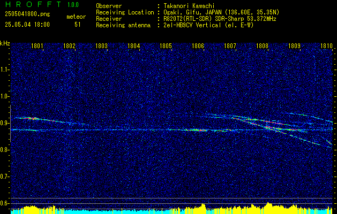The image size is (337, 214).
Task: Click the 1806 time marker
Action: pyautogui.click(x=198, y=45)
